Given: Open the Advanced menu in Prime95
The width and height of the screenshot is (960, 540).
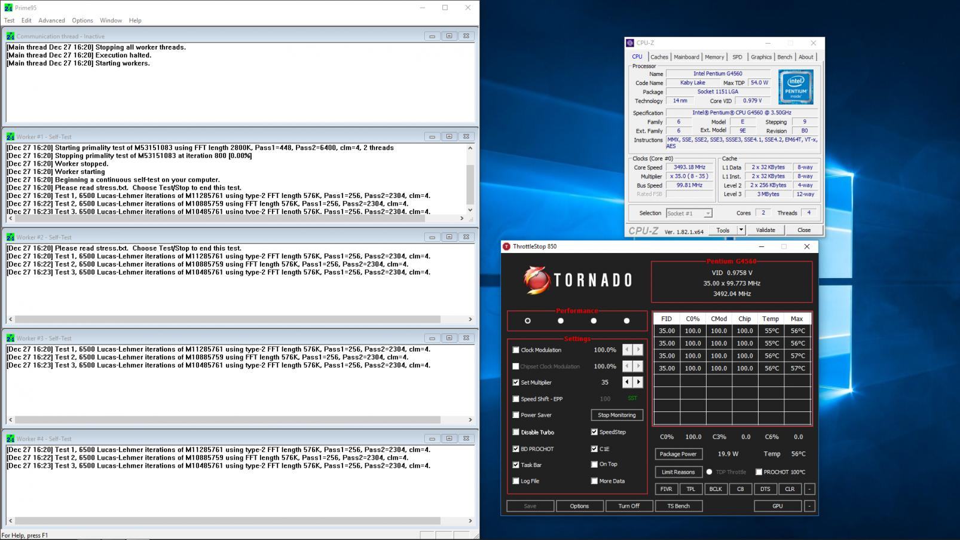Looking at the screenshot, I should [x=51, y=20].
